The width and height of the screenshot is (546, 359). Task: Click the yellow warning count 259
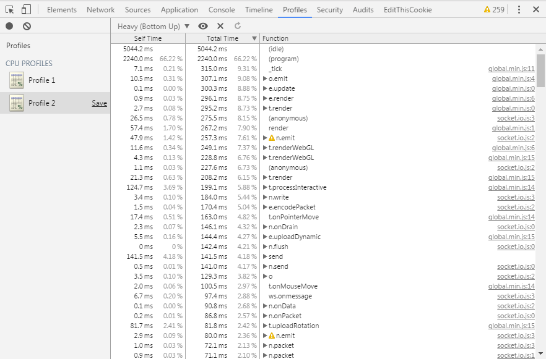[x=494, y=10]
